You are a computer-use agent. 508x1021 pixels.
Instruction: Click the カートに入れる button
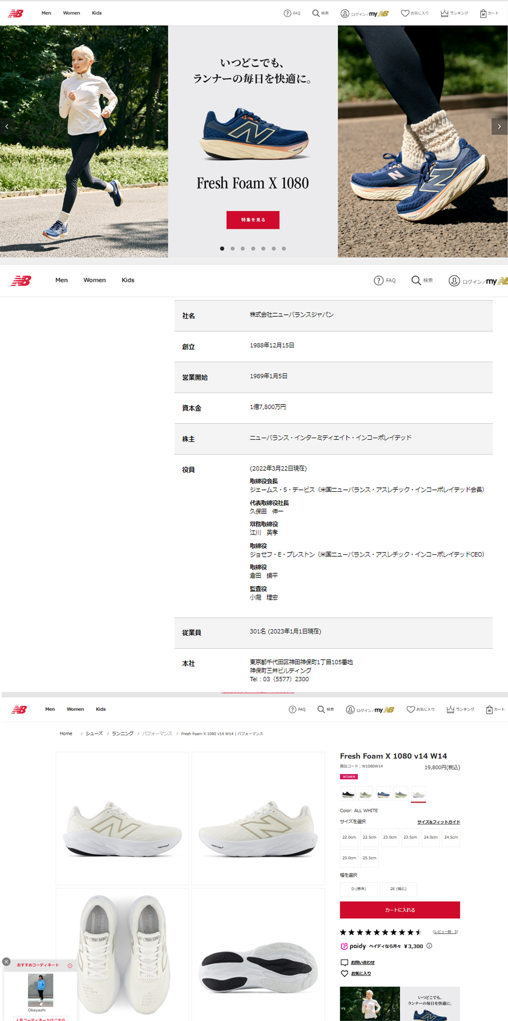click(399, 909)
